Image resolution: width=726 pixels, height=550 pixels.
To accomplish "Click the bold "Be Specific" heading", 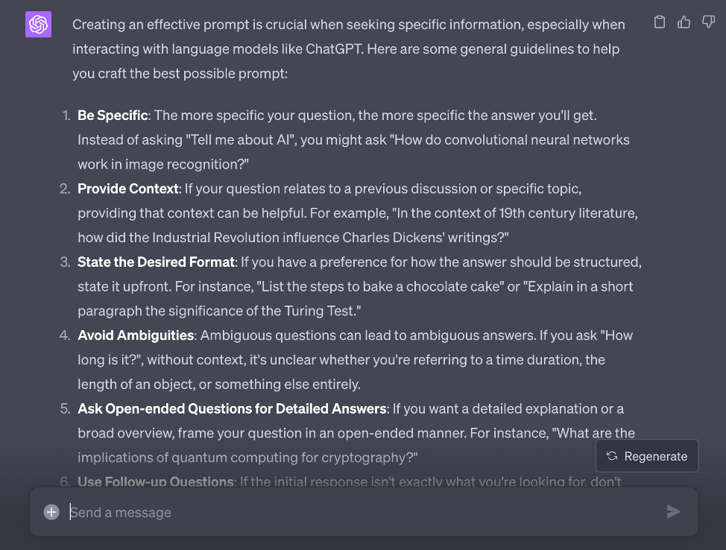I will click(113, 116).
